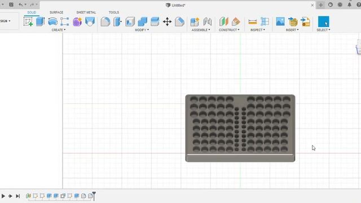Select the third extrude feature in timeline

point(77,196)
